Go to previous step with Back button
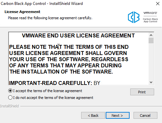The image size is (162, 123). click(93, 116)
